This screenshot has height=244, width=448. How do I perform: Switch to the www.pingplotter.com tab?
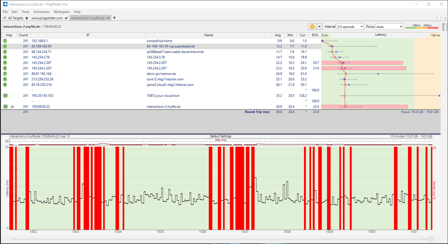[47, 18]
